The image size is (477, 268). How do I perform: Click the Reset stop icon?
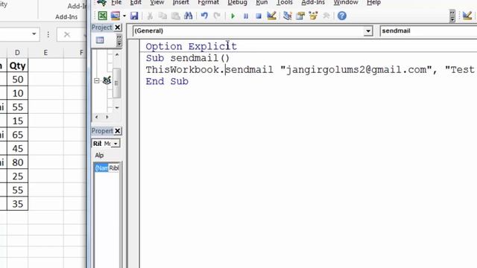pyautogui.click(x=259, y=16)
